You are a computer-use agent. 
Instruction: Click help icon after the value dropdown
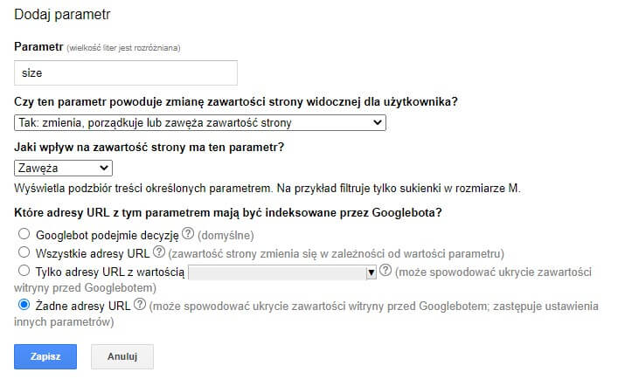click(x=385, y=272)
